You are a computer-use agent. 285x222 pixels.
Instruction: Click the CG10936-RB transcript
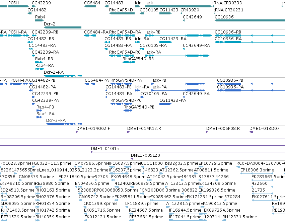[250, 35]
